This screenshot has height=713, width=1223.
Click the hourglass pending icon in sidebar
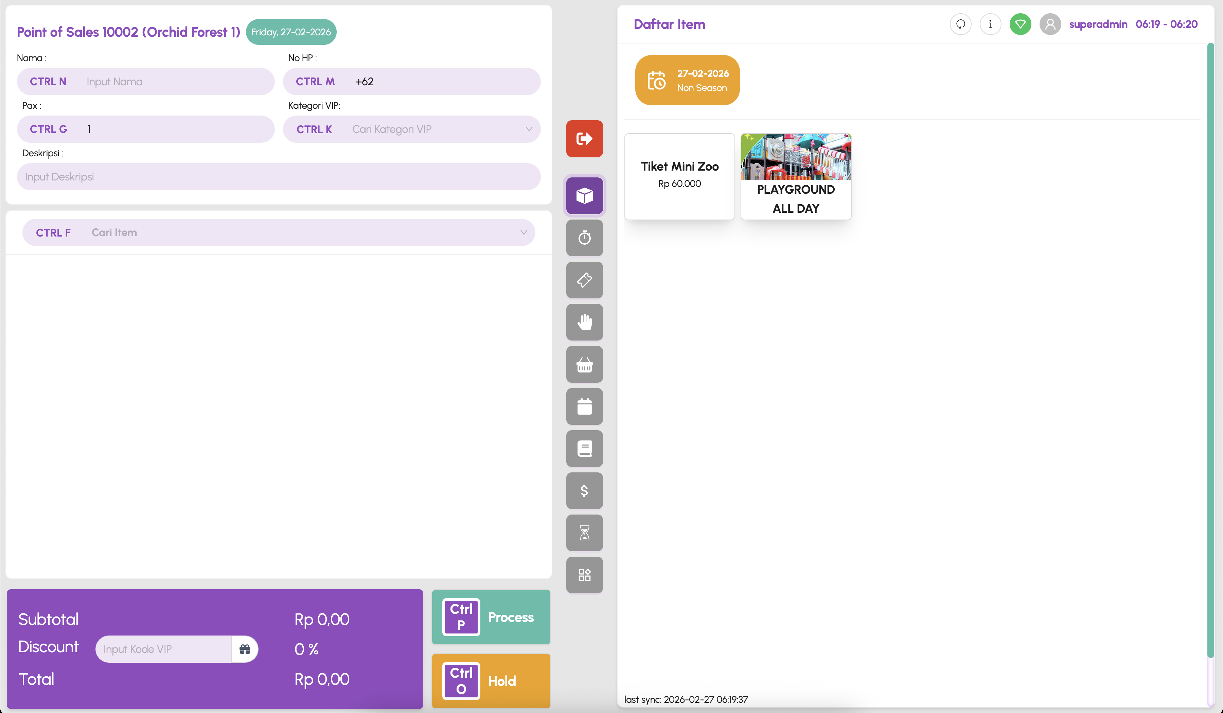(584, 533)
